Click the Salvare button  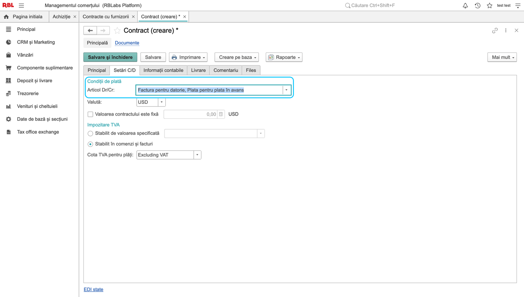pyautogui.click(x=153, y=57)
